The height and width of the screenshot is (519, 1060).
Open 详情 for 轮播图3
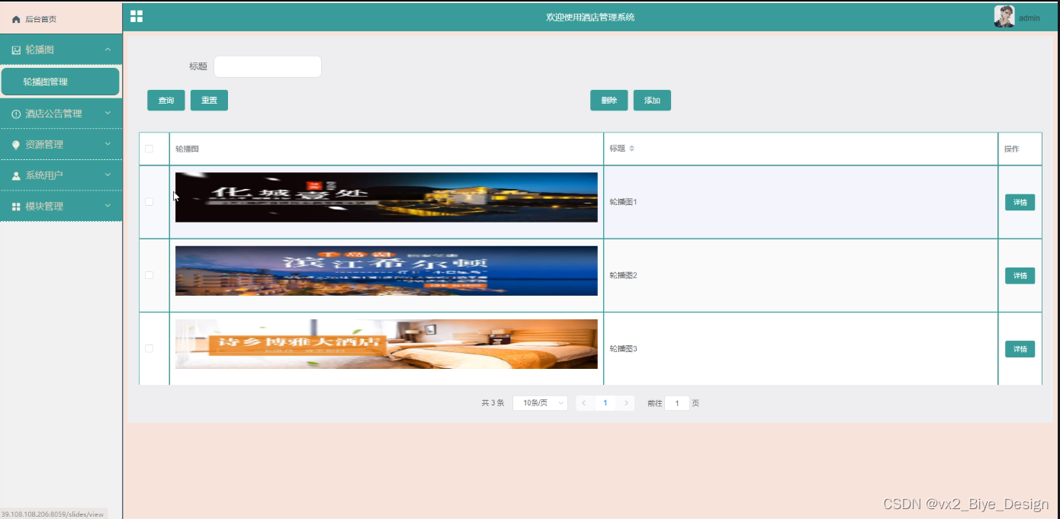[x=1020, y=348]
